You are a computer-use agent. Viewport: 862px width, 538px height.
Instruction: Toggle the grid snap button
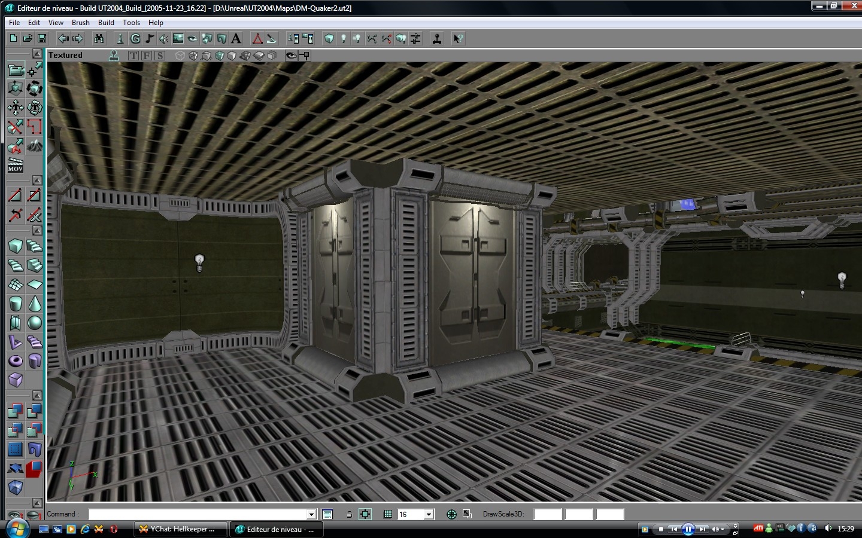388,514
